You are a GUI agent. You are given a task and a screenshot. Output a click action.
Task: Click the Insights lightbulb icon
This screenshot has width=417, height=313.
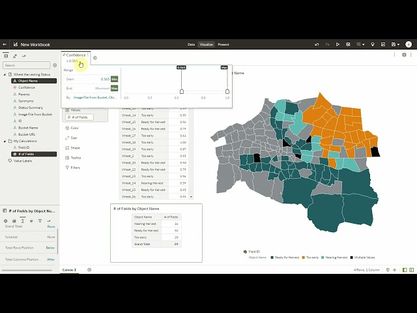click(372, 44)
